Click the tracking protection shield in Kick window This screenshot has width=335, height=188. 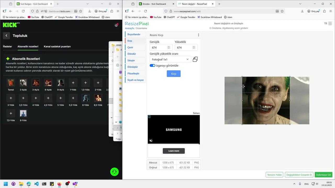point(32,11)
